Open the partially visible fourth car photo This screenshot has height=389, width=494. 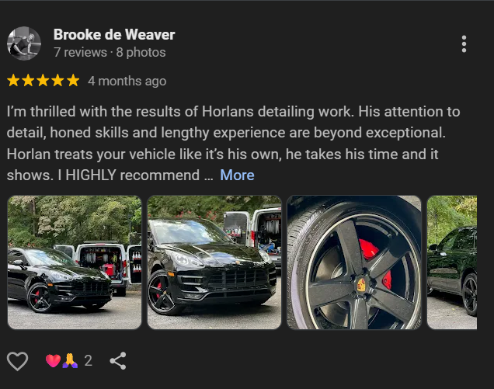[x=452, y=262]
